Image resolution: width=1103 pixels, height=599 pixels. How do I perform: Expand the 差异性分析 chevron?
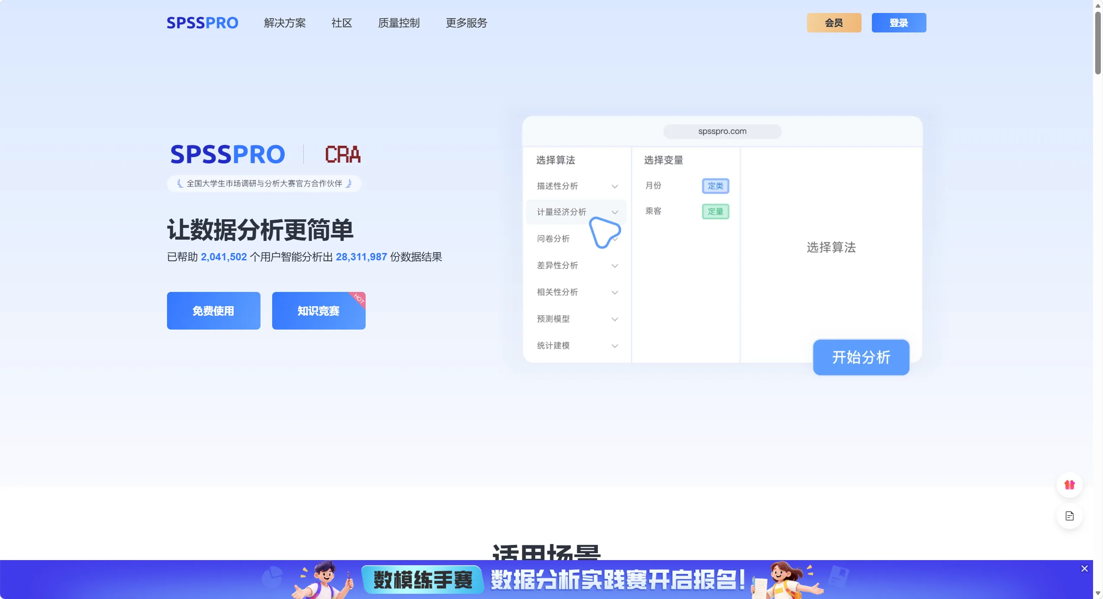614,266
